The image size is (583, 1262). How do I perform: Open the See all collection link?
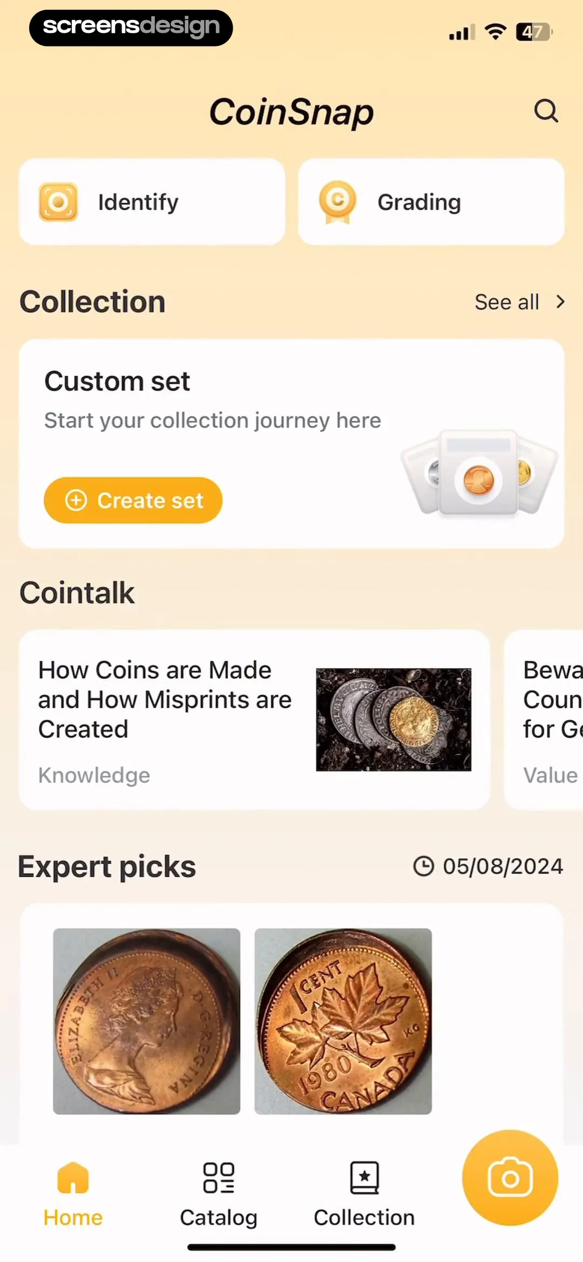pos(506,302)
